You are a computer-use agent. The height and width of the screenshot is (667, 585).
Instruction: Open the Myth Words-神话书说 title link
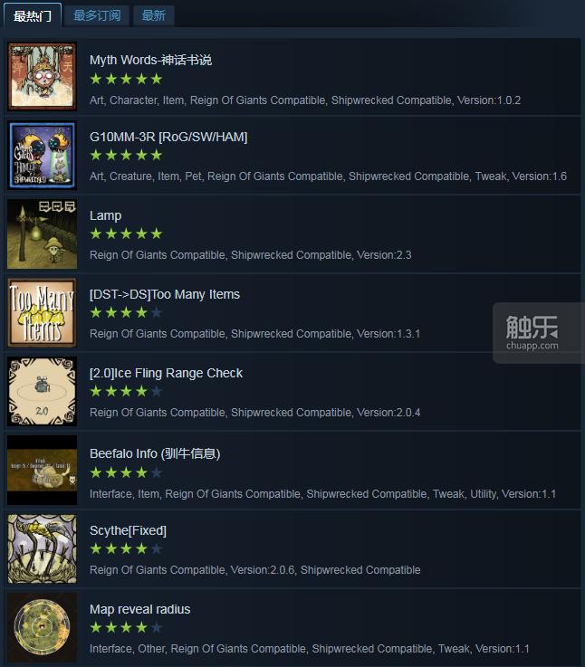click(150, 60)
